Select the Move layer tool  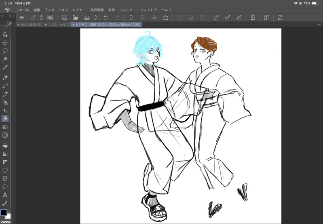tap(5, 43)
